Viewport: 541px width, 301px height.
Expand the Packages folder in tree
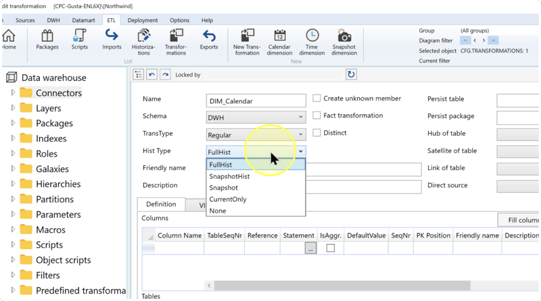point(13,123)
